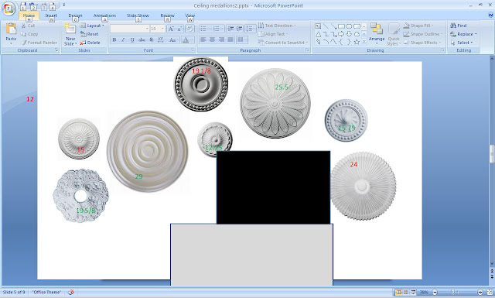Increase the list indent level
The height and width of the screenshot is (298, 495).
coord(239,29)
